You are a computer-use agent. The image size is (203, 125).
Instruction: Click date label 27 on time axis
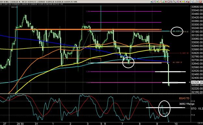(x=5, y=124)
